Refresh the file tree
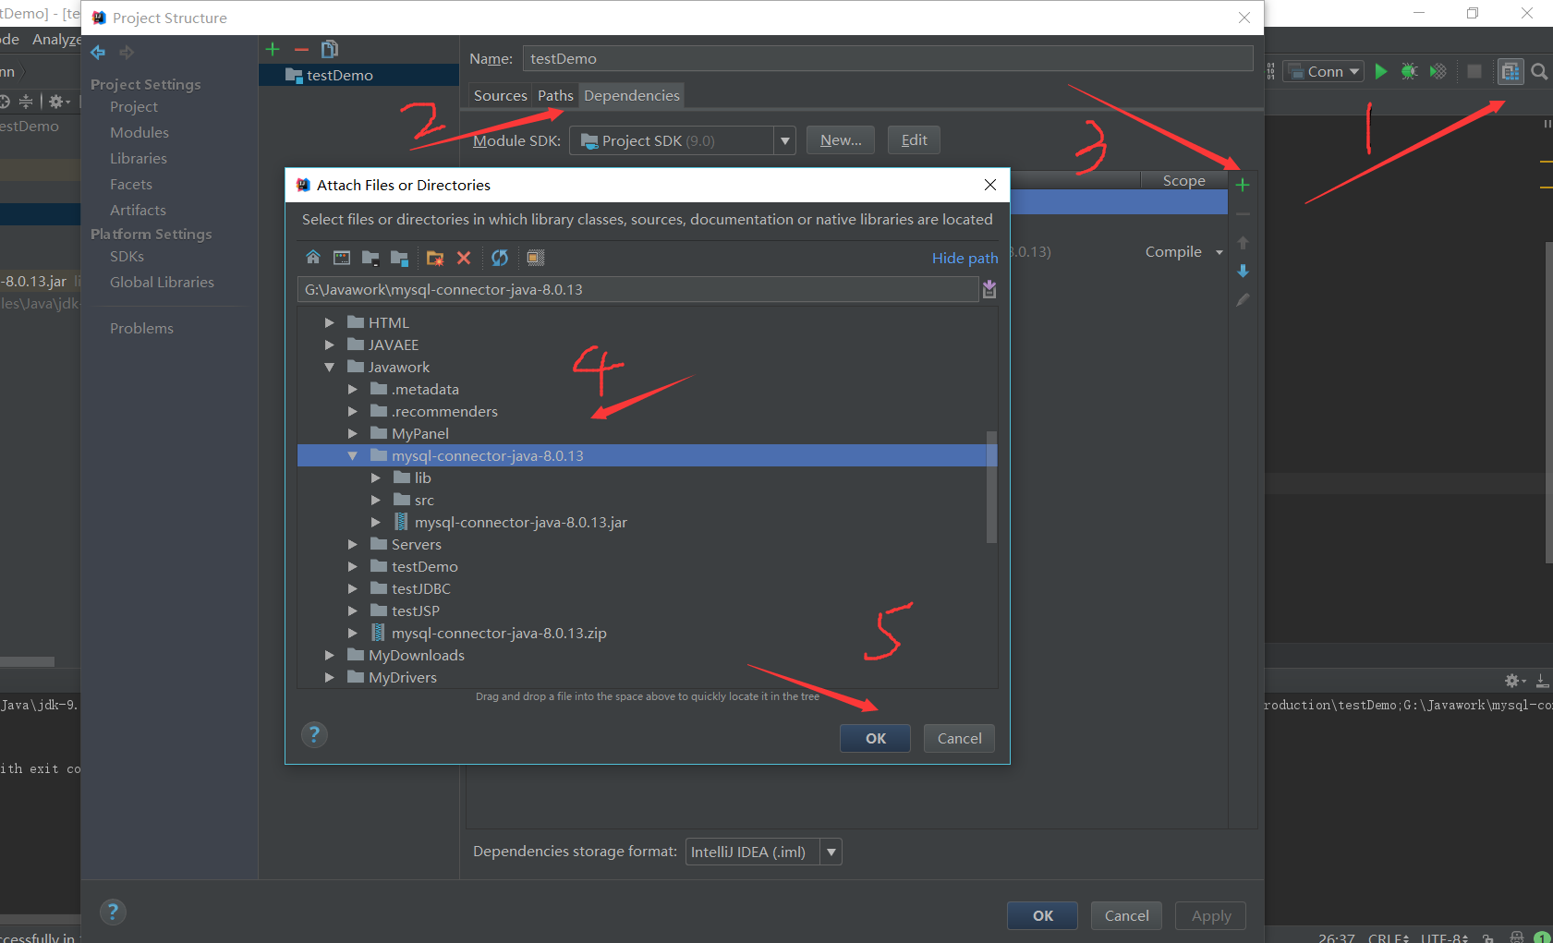Image resolution: width=1553 pixels, height=943 pixels. 500,258
